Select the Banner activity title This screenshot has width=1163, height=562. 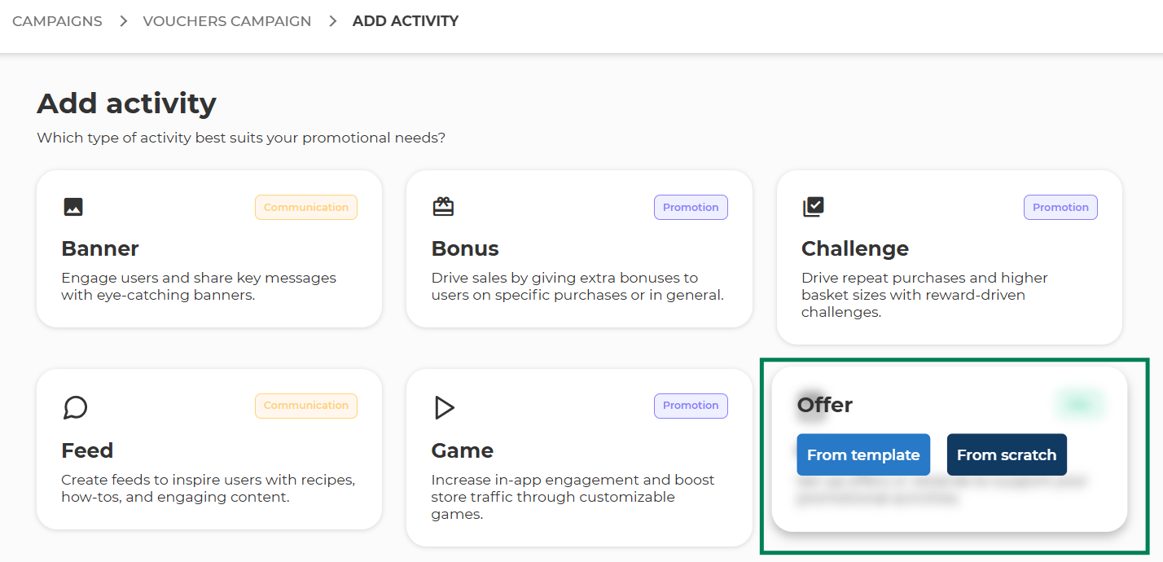coord(100,248)
